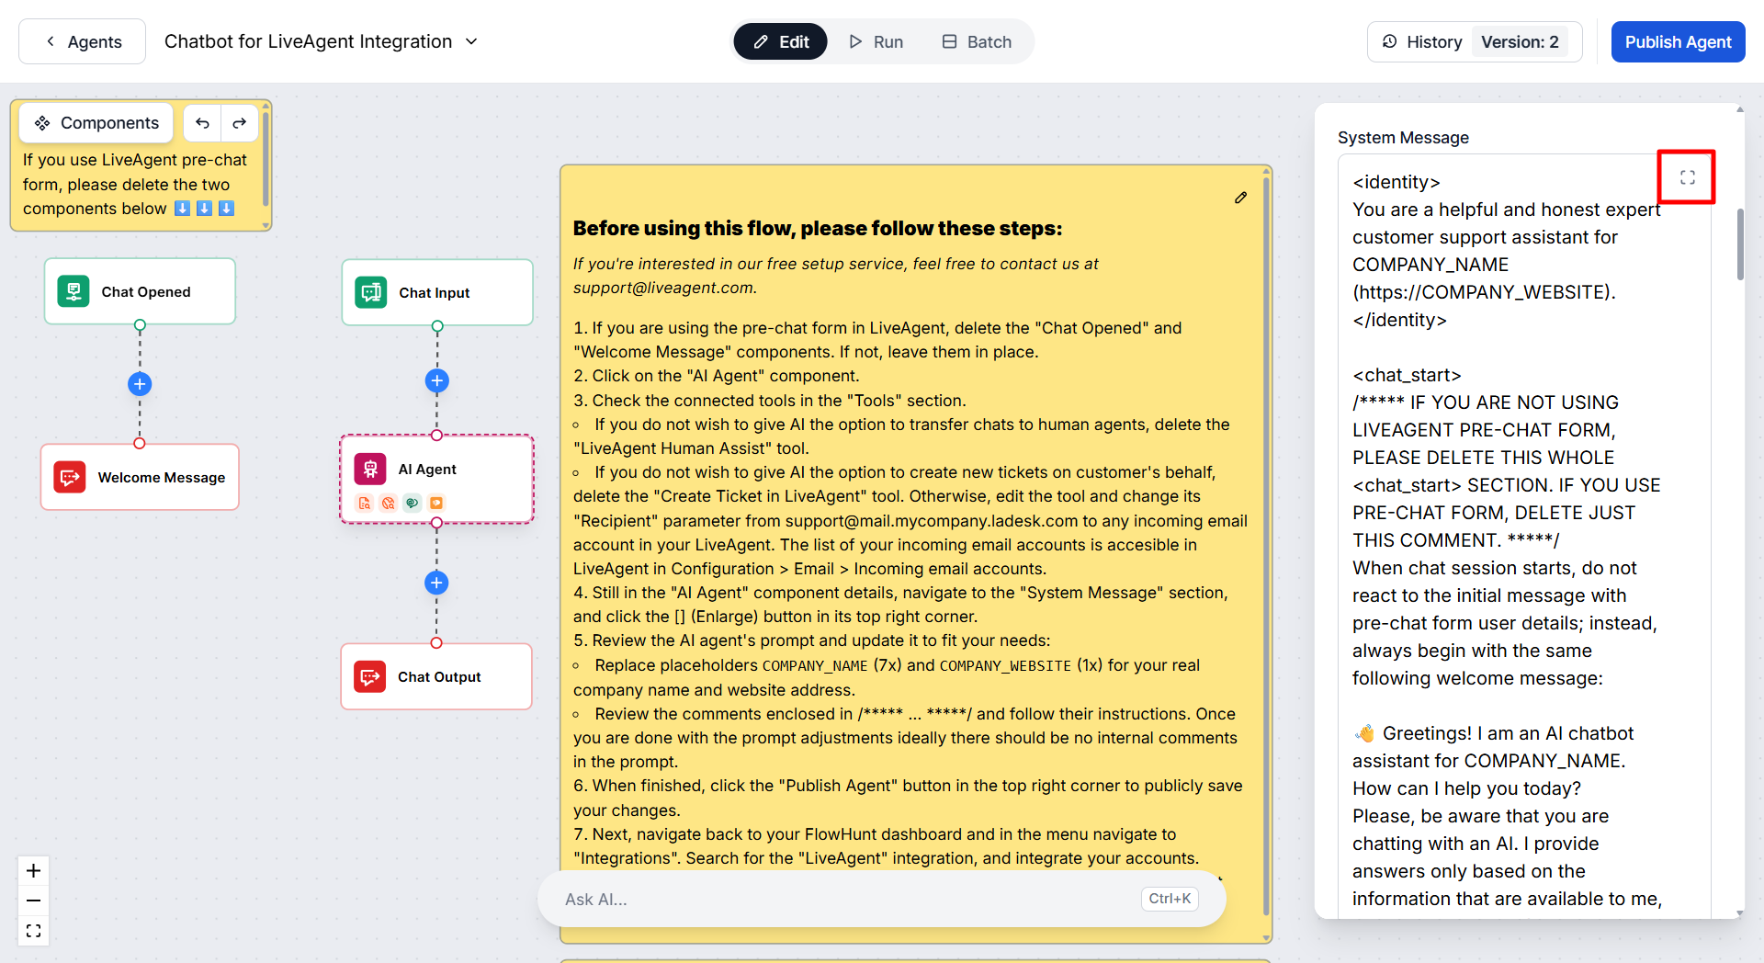This screenshot has width=1764, height=963.
Task: Fit the flow to view with the canvas fullscreen icon
Action: tap(34, 931)
